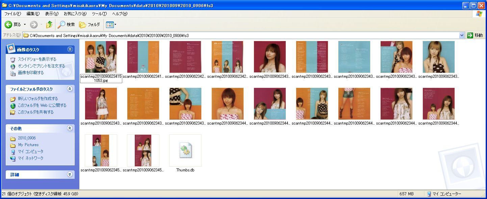Viewport: 487px width, 199px height.
Task: Click the マイ コンピューター status bar icon
Action: 429,194
